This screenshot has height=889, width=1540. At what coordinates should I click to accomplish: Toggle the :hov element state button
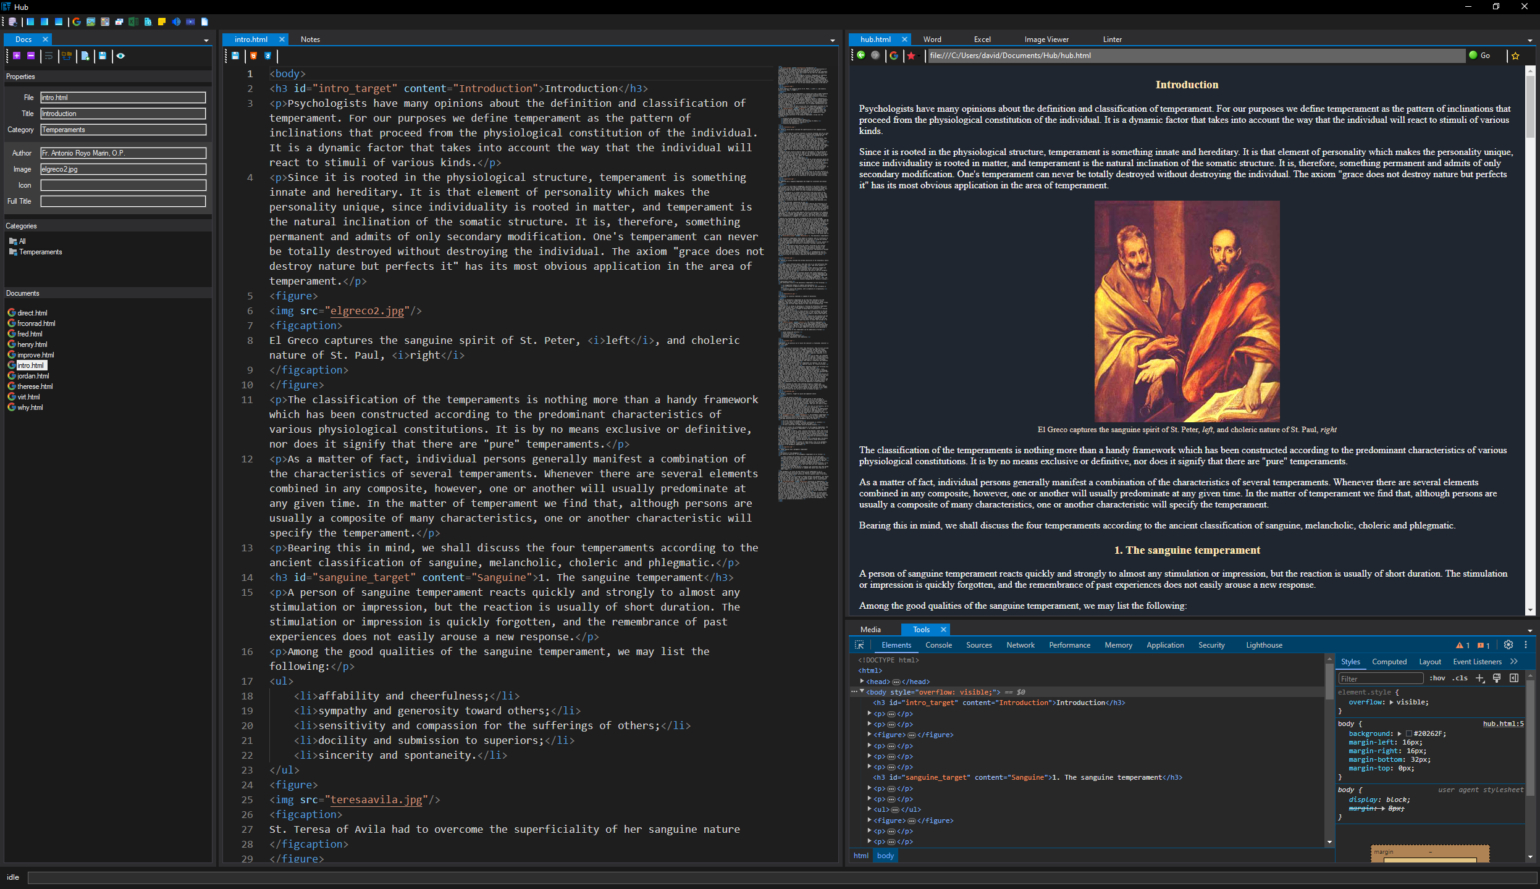point(1437,678)
